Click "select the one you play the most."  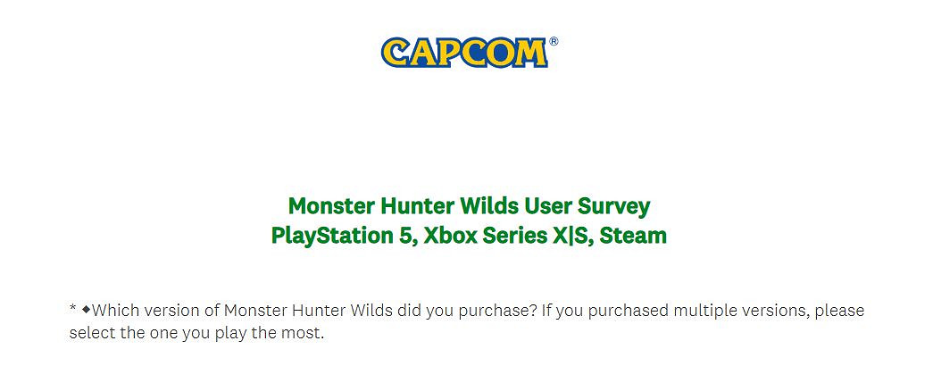(x=196, y=334)
